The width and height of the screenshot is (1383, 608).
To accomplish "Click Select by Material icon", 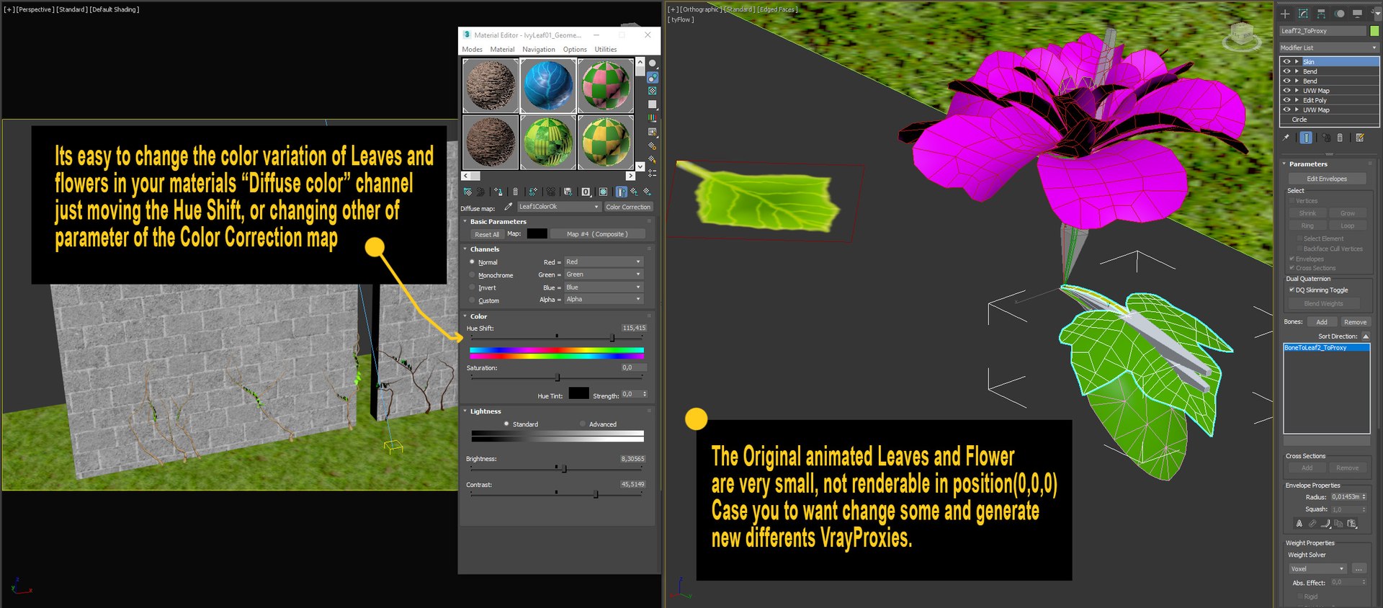I will pos(653,160).
